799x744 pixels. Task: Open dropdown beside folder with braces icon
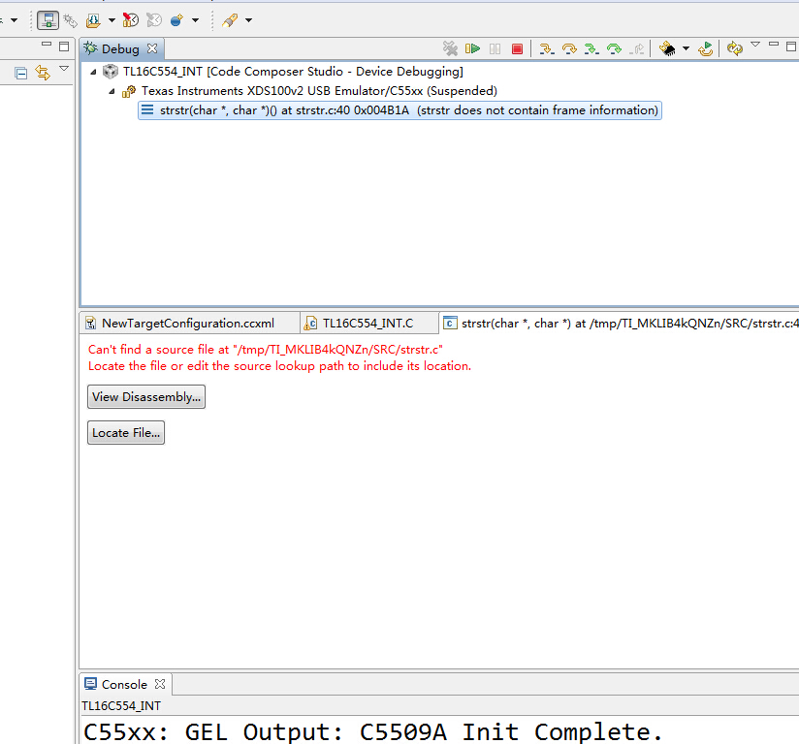(x=112, y=20)
